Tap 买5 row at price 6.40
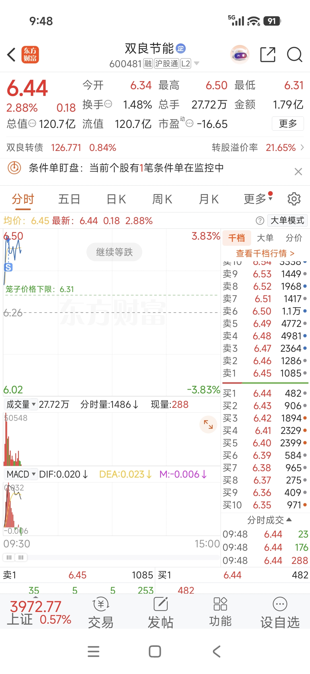Screen dimensions: 310x674 (265, 443)
